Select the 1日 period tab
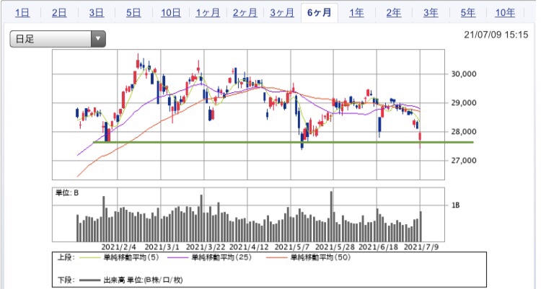This screenshot has width=541, height=289. 22,13
